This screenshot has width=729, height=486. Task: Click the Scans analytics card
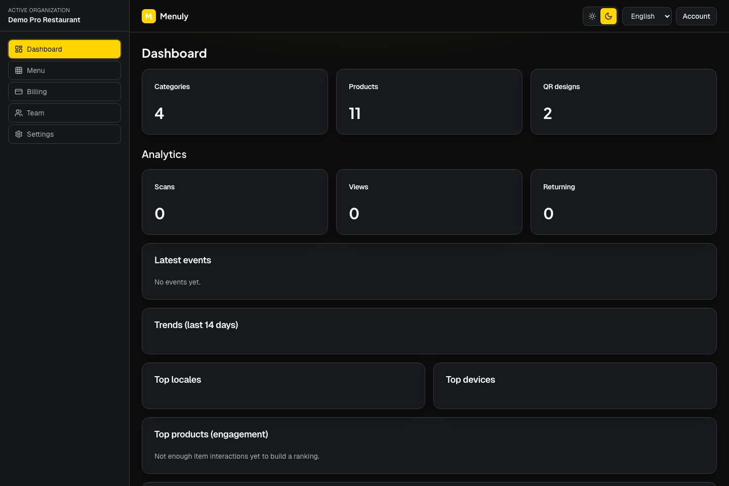click(235, 202)
